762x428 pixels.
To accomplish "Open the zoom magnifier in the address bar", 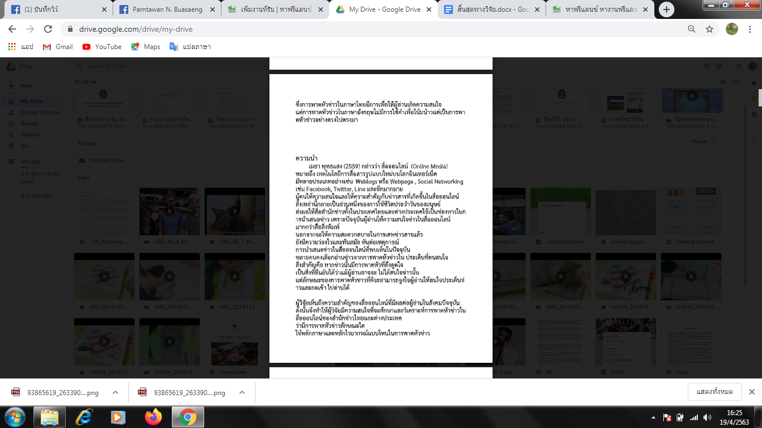I will [x=692, y=29].
